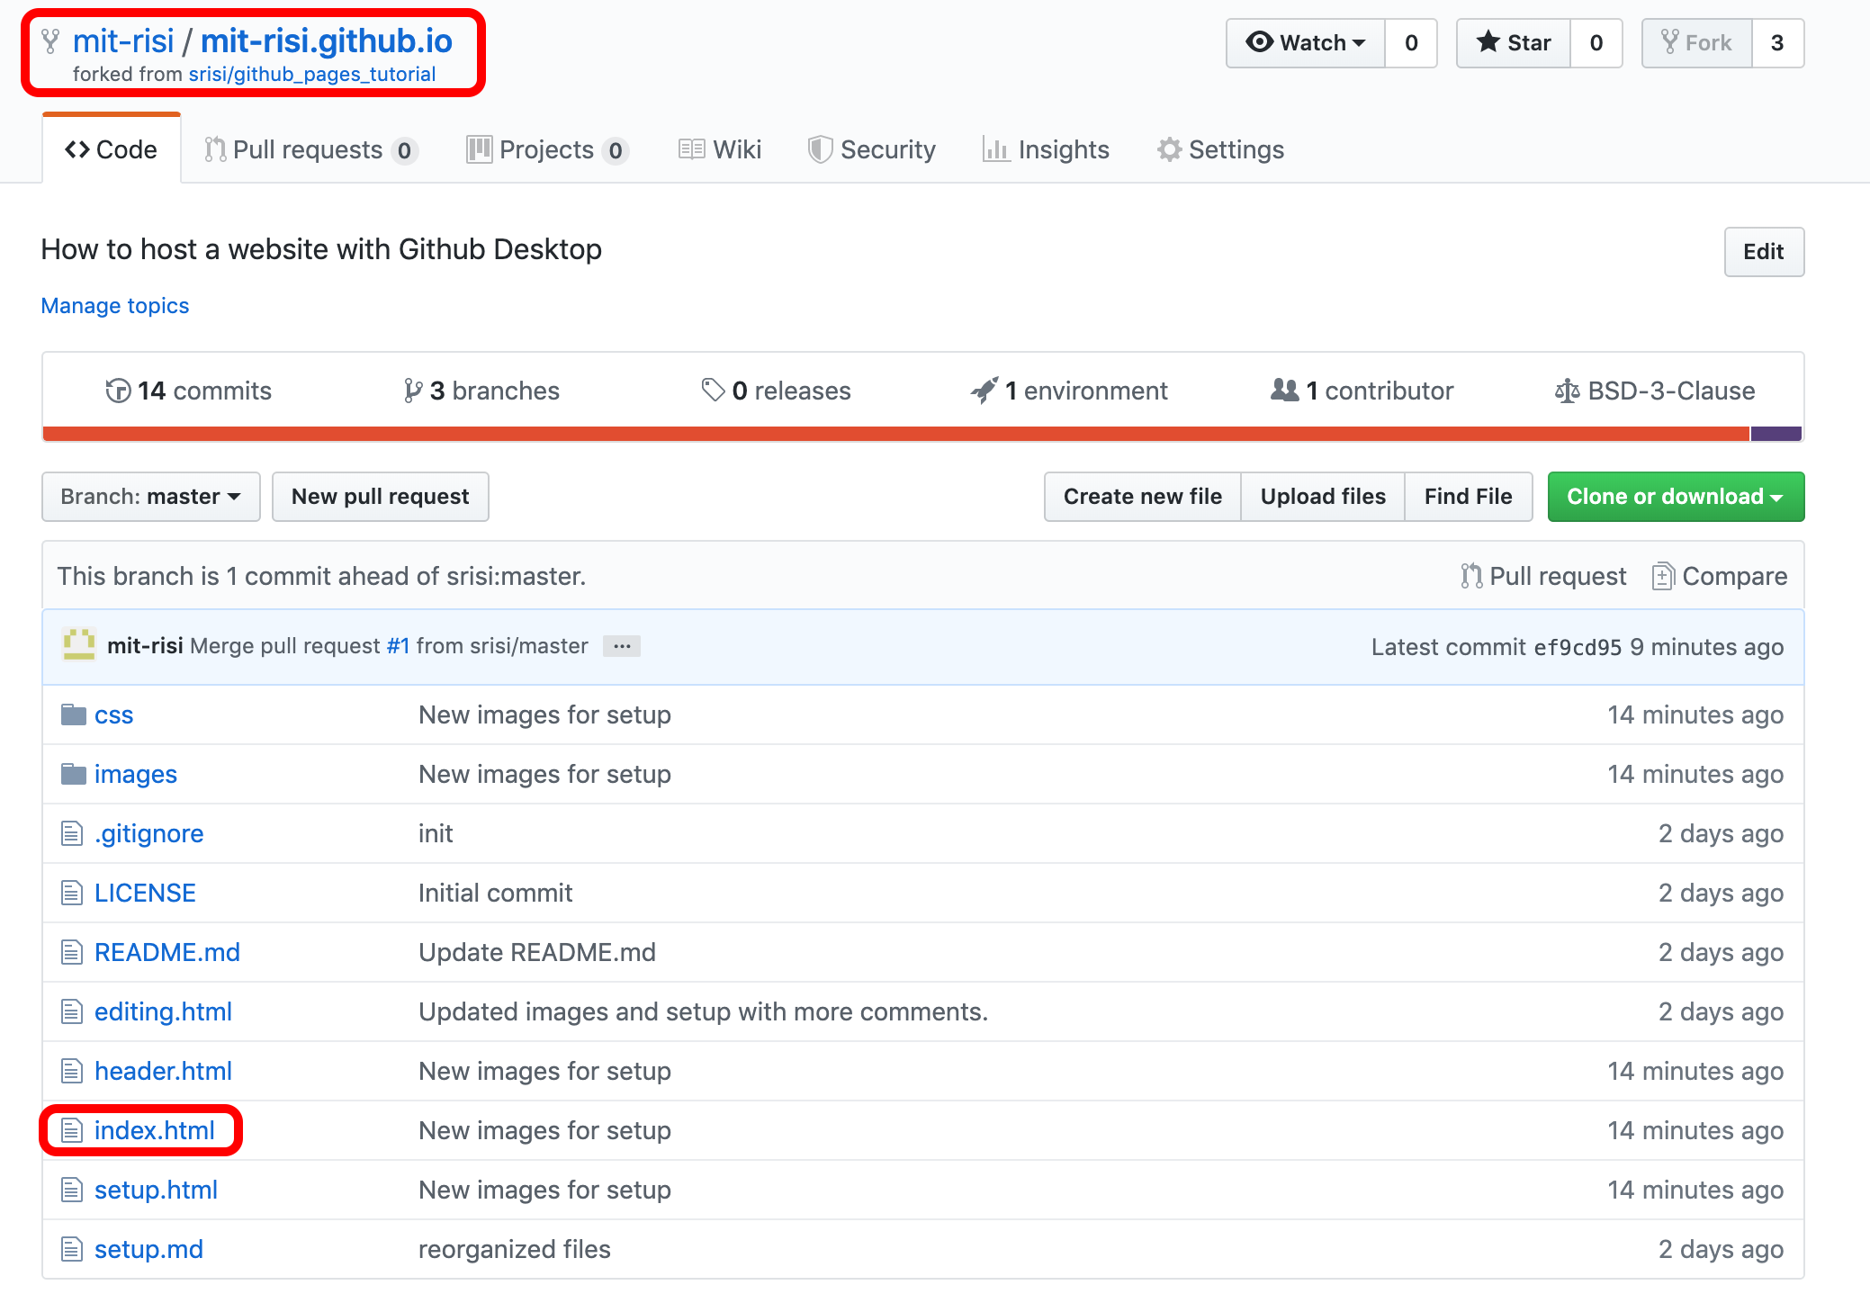Click Manage topics link
The width and height of the screenshot is (1870, 1294).
click(x=115, y=306)
